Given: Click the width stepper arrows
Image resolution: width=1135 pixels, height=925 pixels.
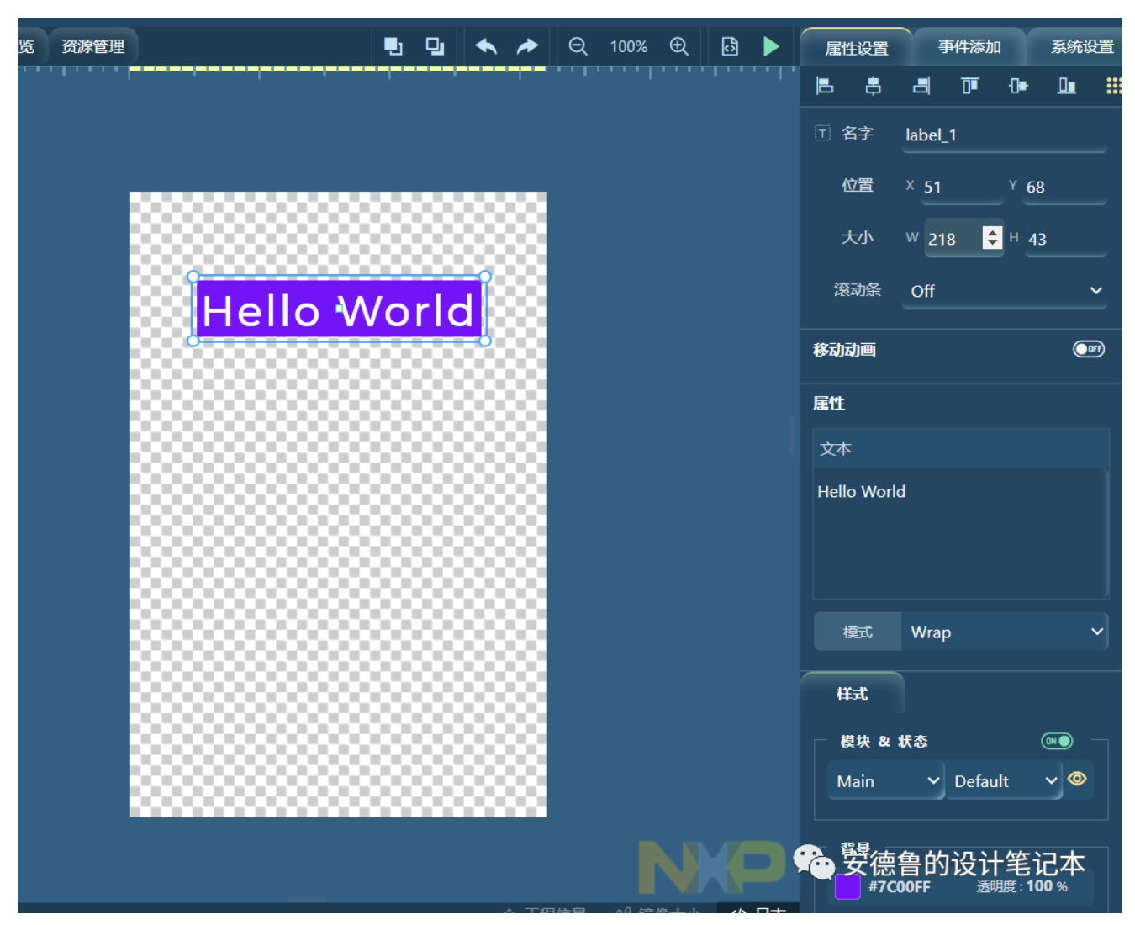Looking at the screenshot, I should point(992,238).
